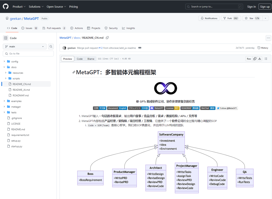Screen dimensions: 272x199
Task: Copy the file path icon next to README_CN.md
Action: pos(107,38)
